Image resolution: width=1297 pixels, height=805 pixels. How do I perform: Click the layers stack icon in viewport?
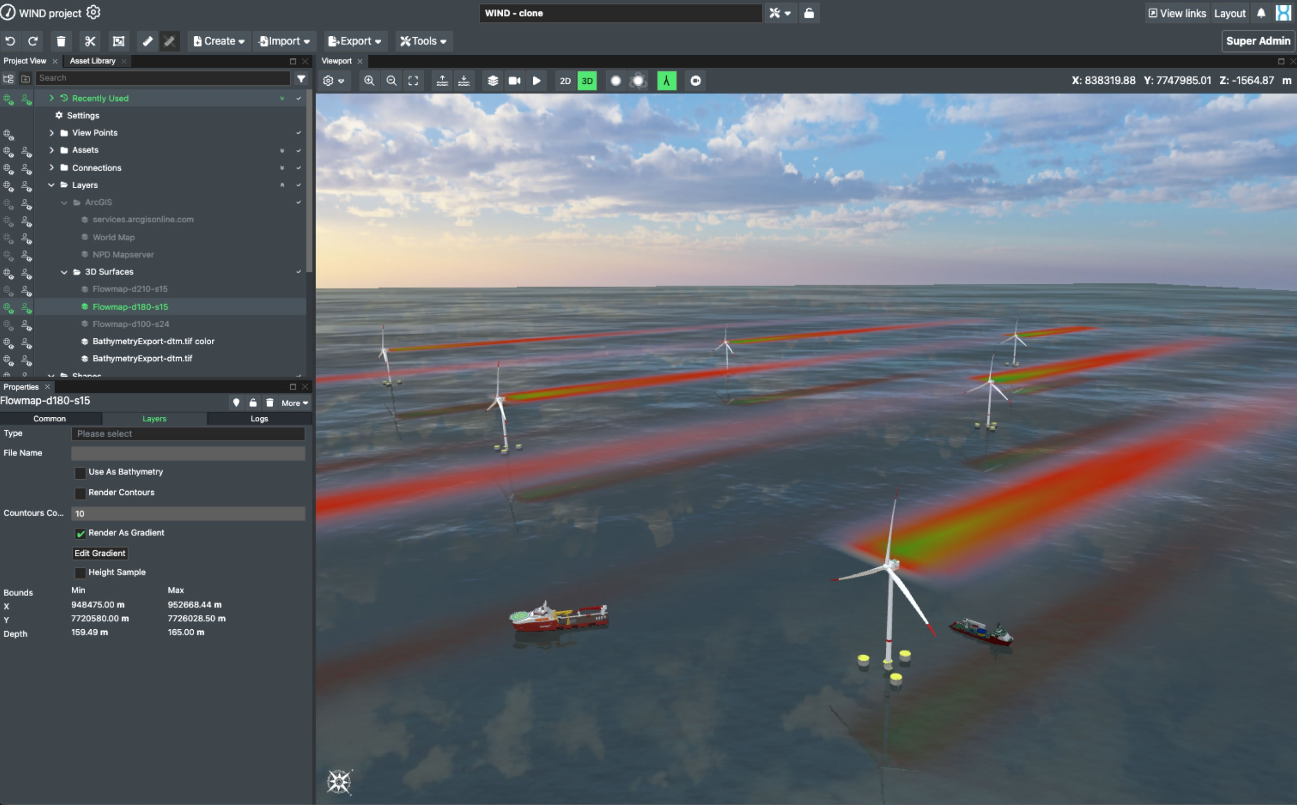click(x=493, y=81)
